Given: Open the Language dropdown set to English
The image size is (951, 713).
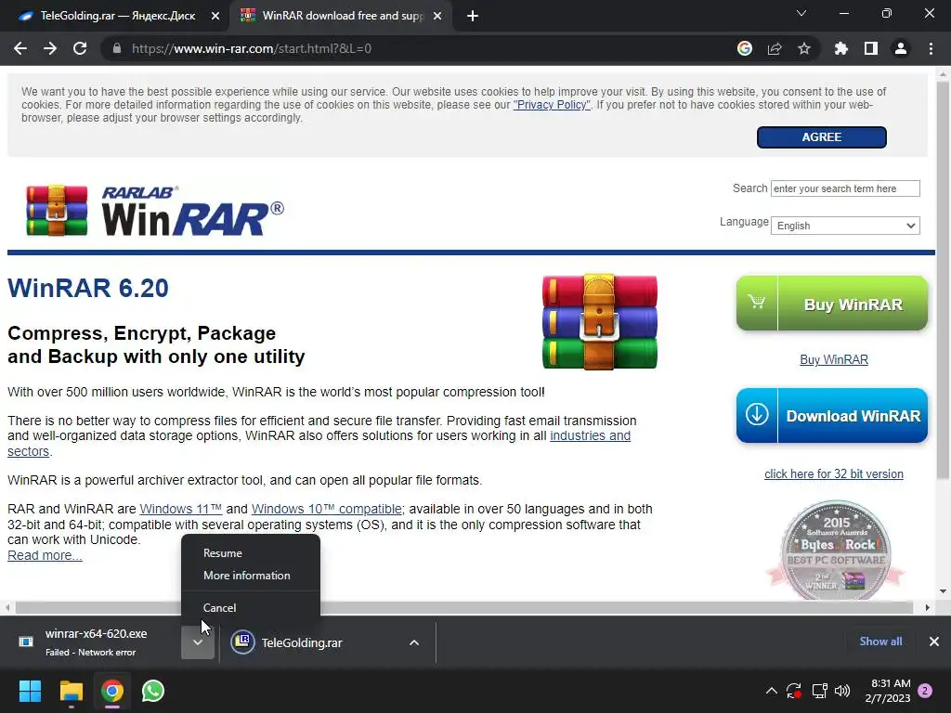Looking at the screenshot, I should point(845,226).
